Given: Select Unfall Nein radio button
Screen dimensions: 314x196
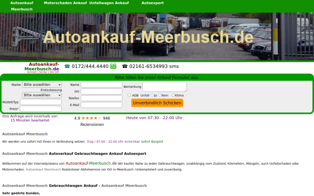Looking at the screenshot, I should [x=160, y=95].
